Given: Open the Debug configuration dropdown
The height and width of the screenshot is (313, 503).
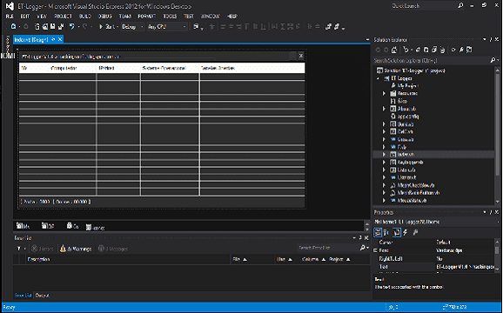Looking at the screenshot, I should click(132, 27).
